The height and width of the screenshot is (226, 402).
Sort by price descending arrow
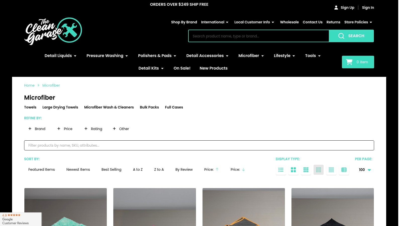click(x=243, y=169)
